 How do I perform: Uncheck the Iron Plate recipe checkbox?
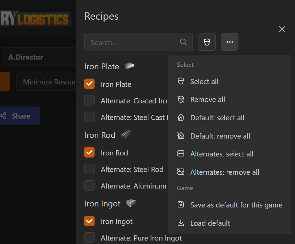point(89,84)
